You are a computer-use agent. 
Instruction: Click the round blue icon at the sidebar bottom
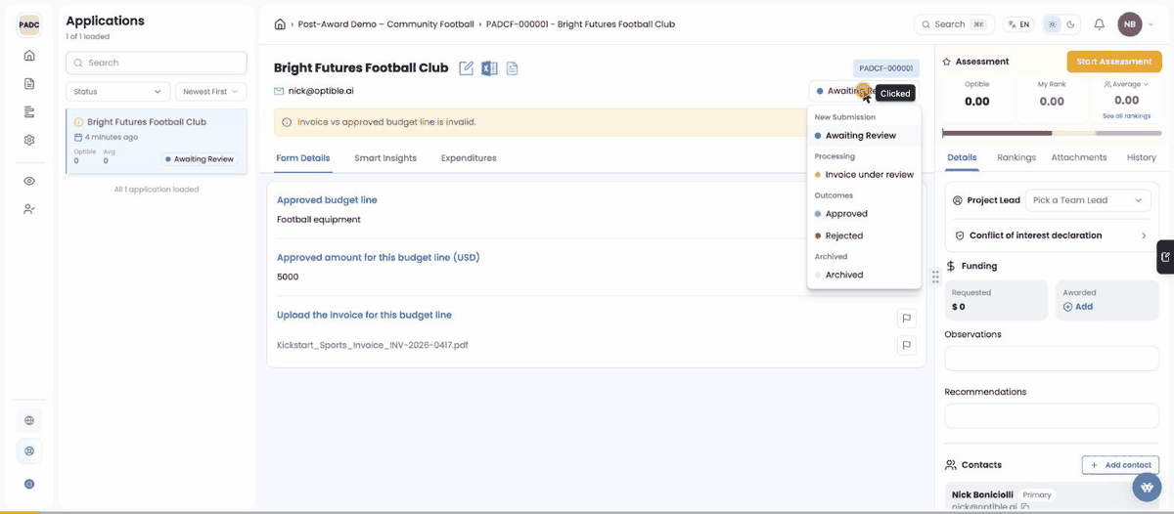click(29, 484)
